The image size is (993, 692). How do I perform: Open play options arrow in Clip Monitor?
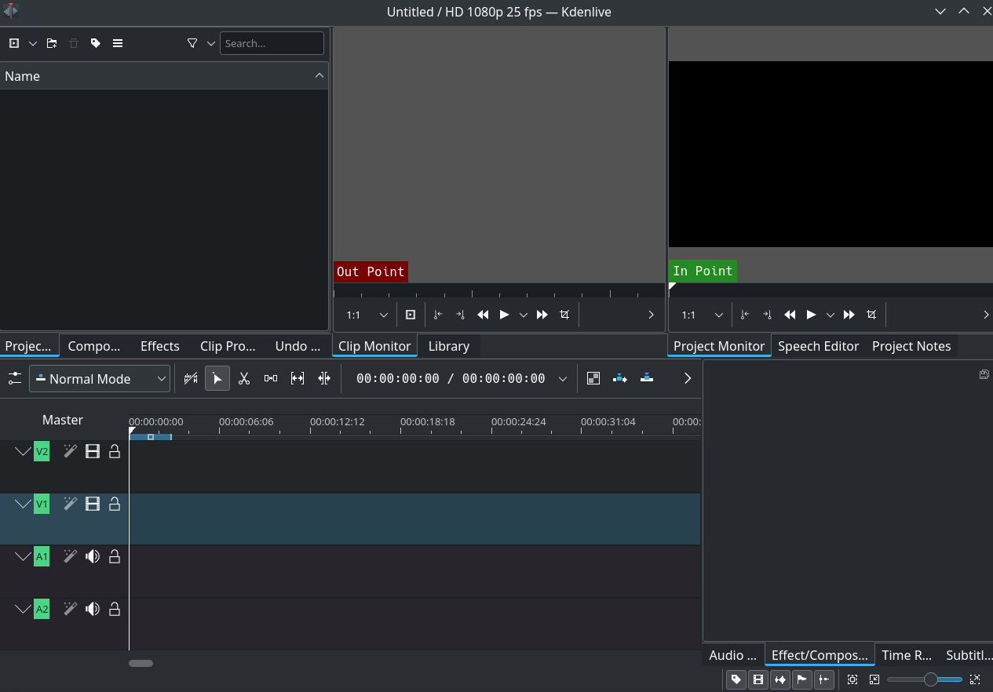(x=524, y=315)
